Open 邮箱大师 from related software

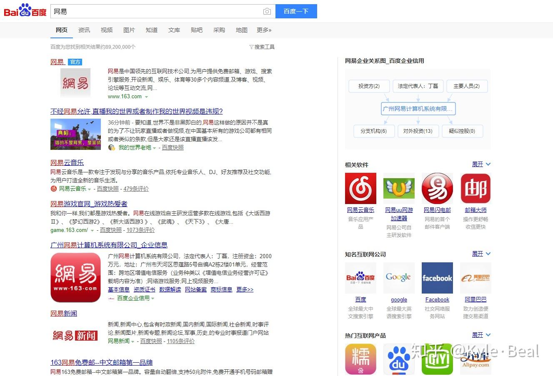coord(475,188)
